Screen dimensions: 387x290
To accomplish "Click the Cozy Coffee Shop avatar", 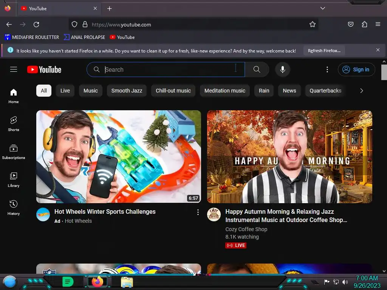I will click(214, 214).
